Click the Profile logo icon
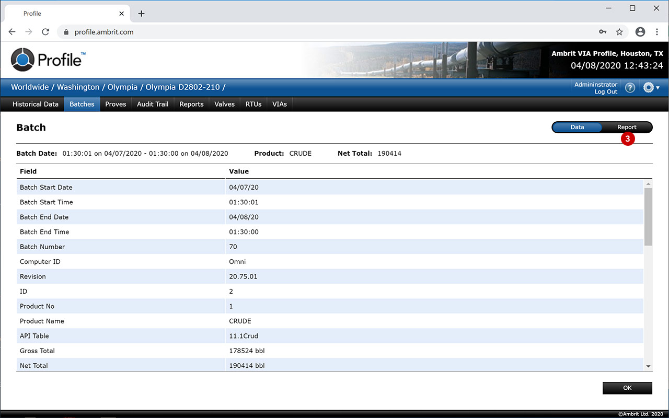This screenshot has height=418, width=669. pos(22,60)
